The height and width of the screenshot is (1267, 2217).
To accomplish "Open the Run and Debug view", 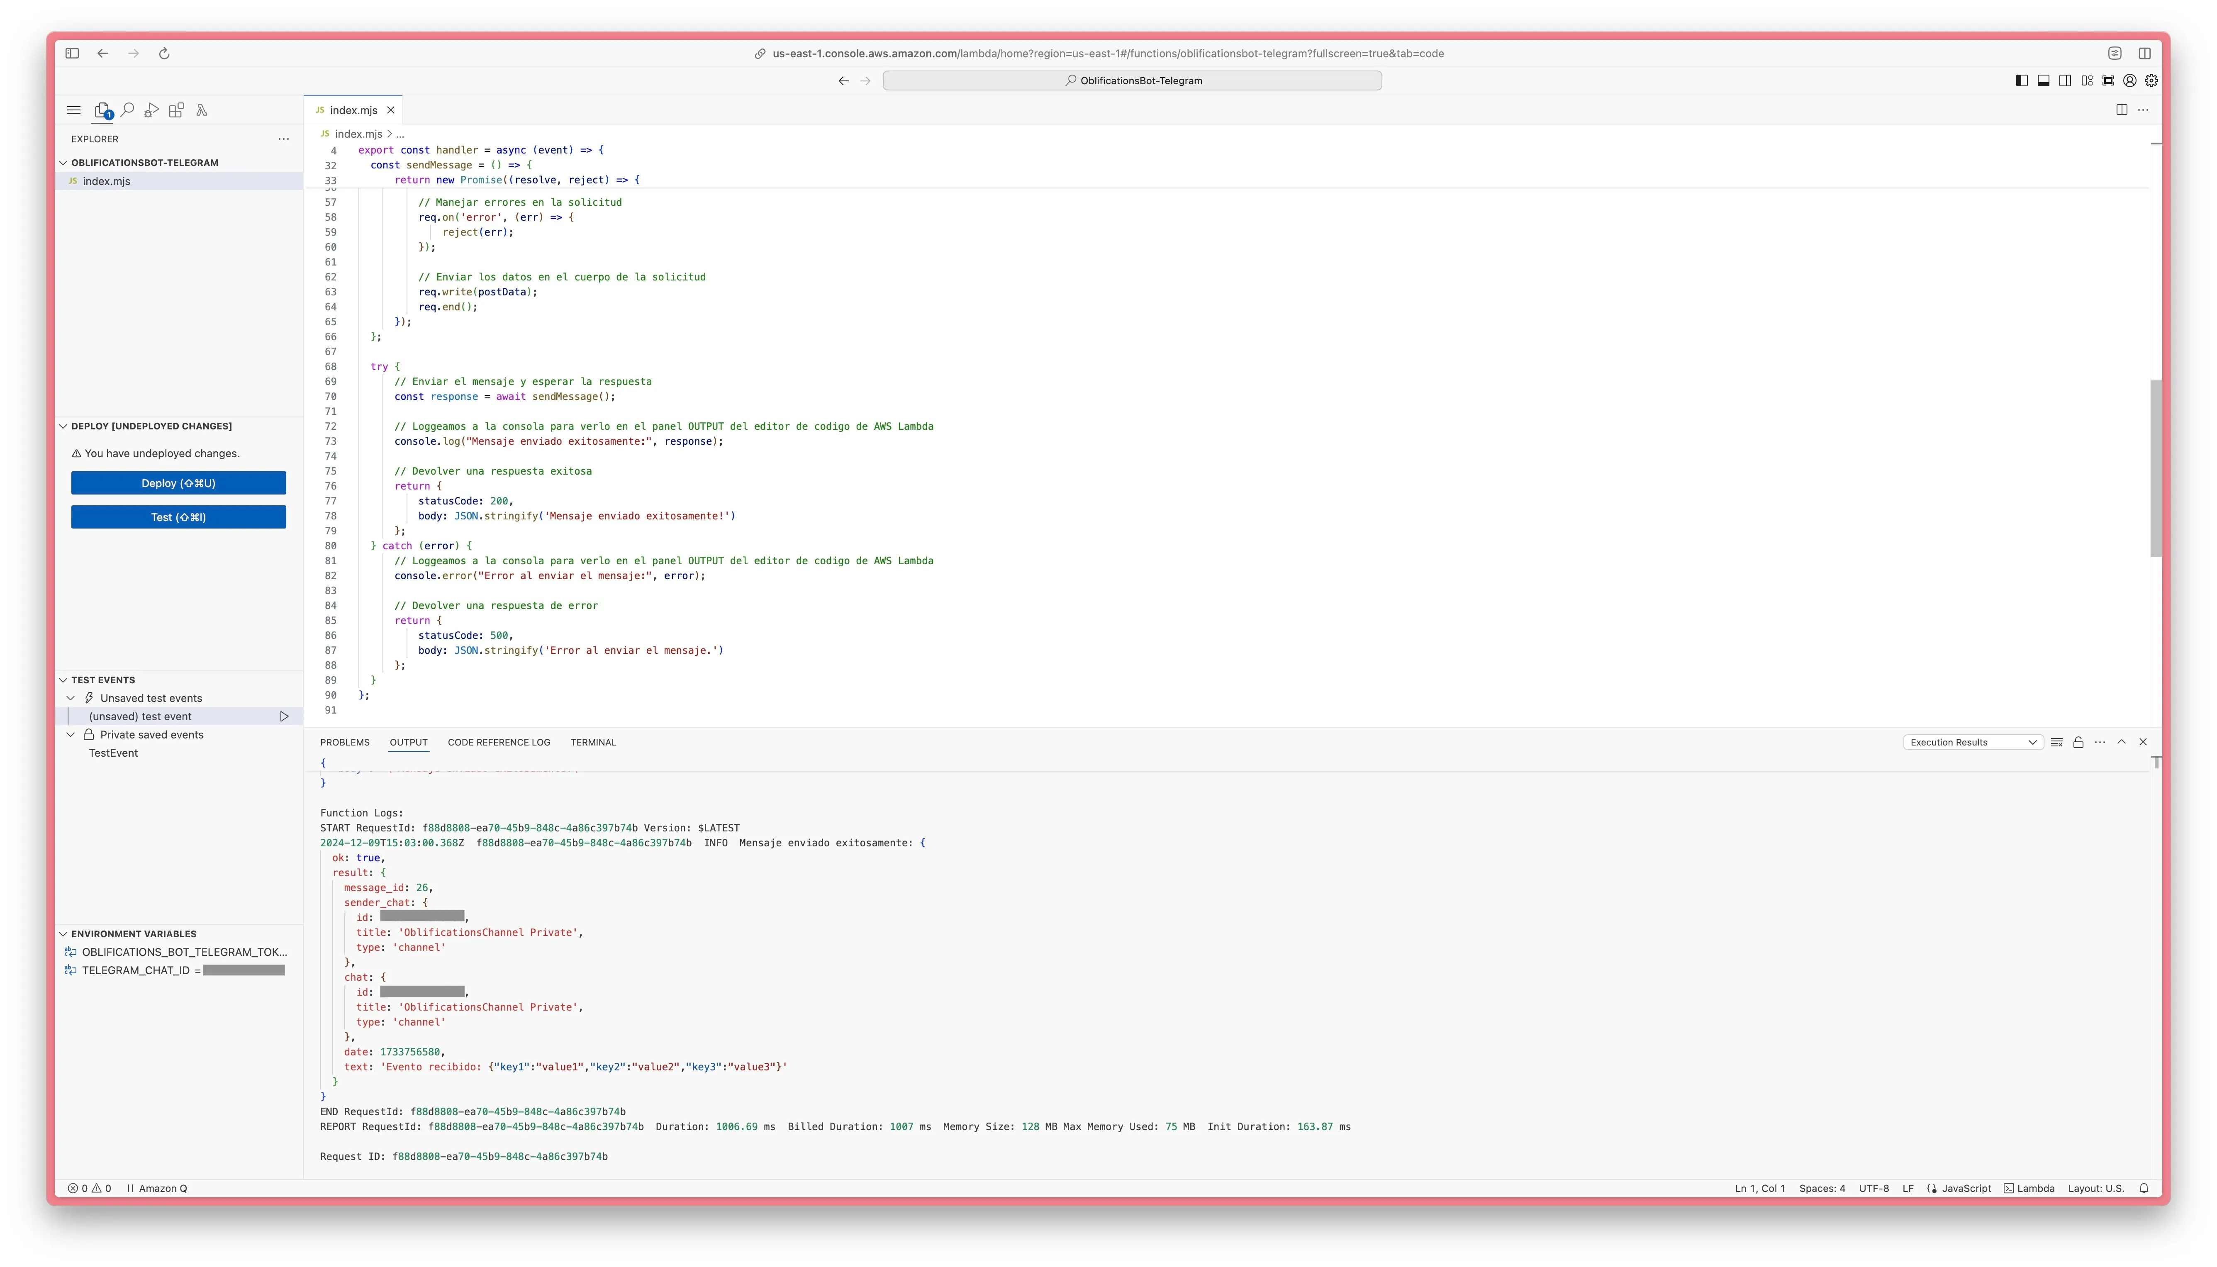I will click(x=151, y=110).
